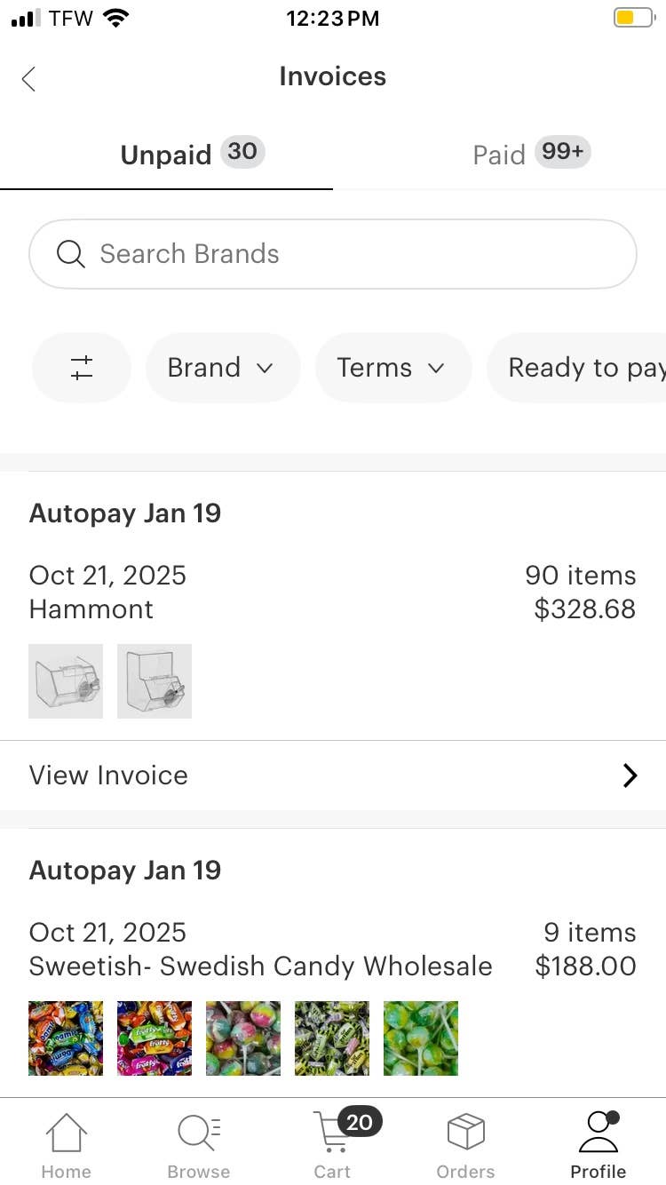Screen dimensions: 666x1185
Task: Tap green lollipop candy thumbnail
Action: point(421,1038)
